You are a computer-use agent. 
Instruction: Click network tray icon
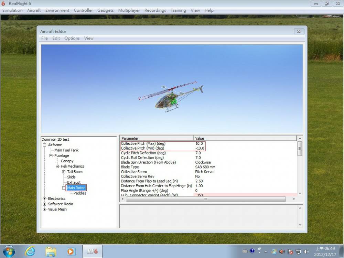298,252
